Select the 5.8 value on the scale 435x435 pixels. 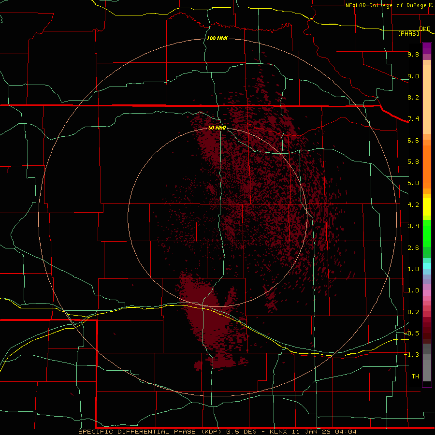coord(413,162)
